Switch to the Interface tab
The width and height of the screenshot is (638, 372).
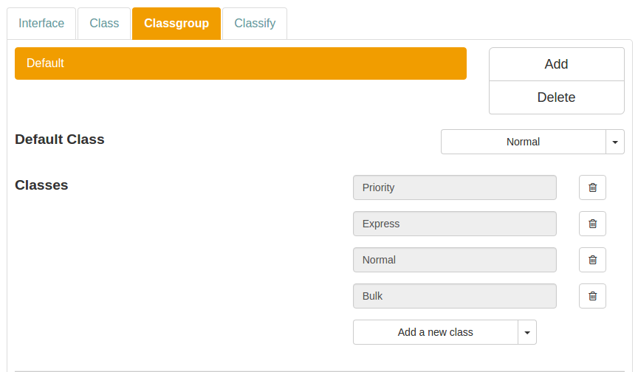click(41, 24)
